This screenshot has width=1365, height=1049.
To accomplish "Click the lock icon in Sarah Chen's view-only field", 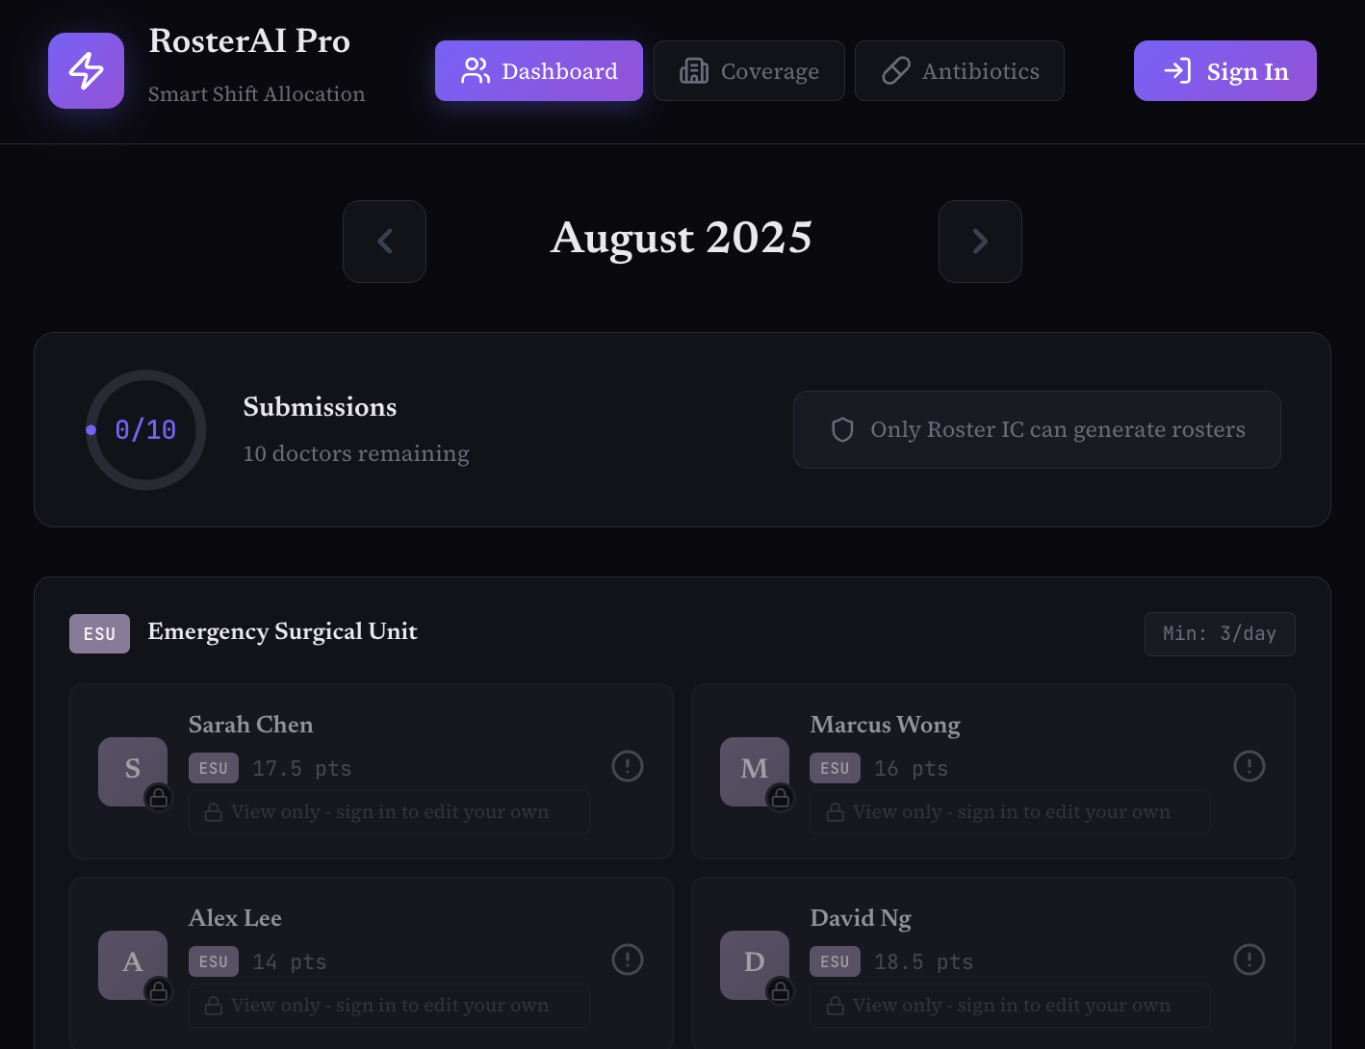I will [212, 812].
